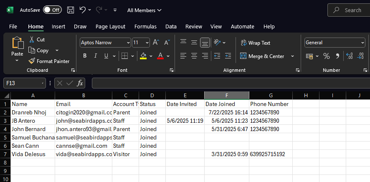Screen dimensions: 370x182
Task: Toggle Bold formatting
Action: 85,56
